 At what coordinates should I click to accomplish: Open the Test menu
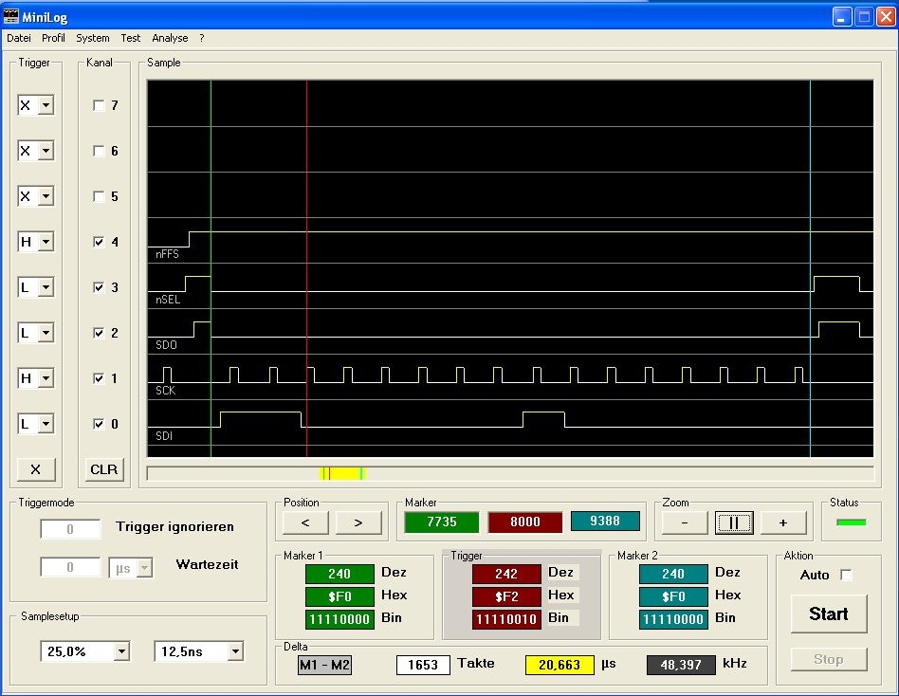coord(131,38)
